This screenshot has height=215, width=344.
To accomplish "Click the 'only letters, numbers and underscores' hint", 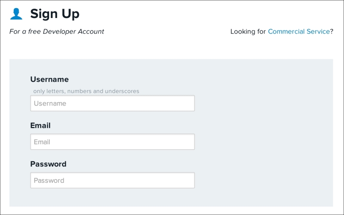I will click(x=86, y=91).
